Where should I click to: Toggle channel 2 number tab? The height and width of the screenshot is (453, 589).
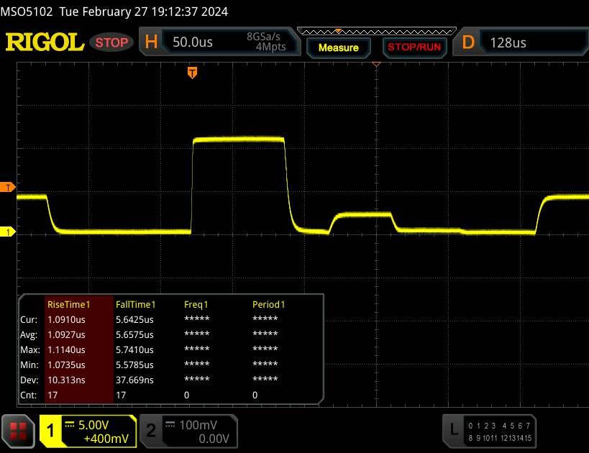point(151,431)
